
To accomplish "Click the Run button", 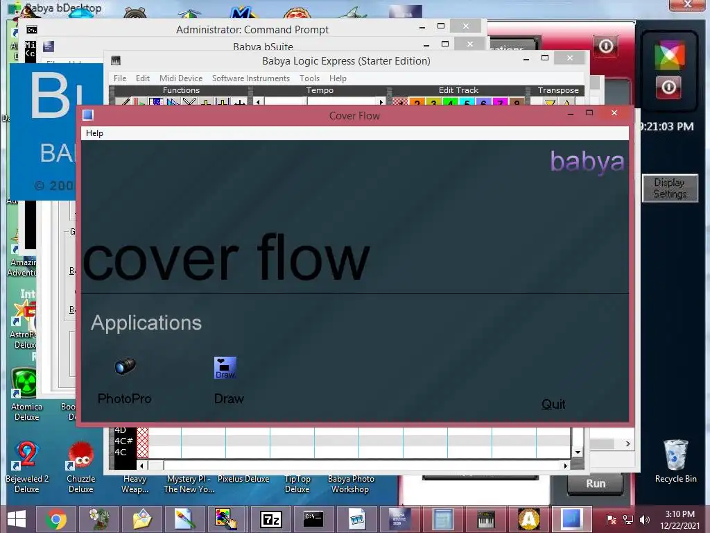I will [x=596, y=484].
